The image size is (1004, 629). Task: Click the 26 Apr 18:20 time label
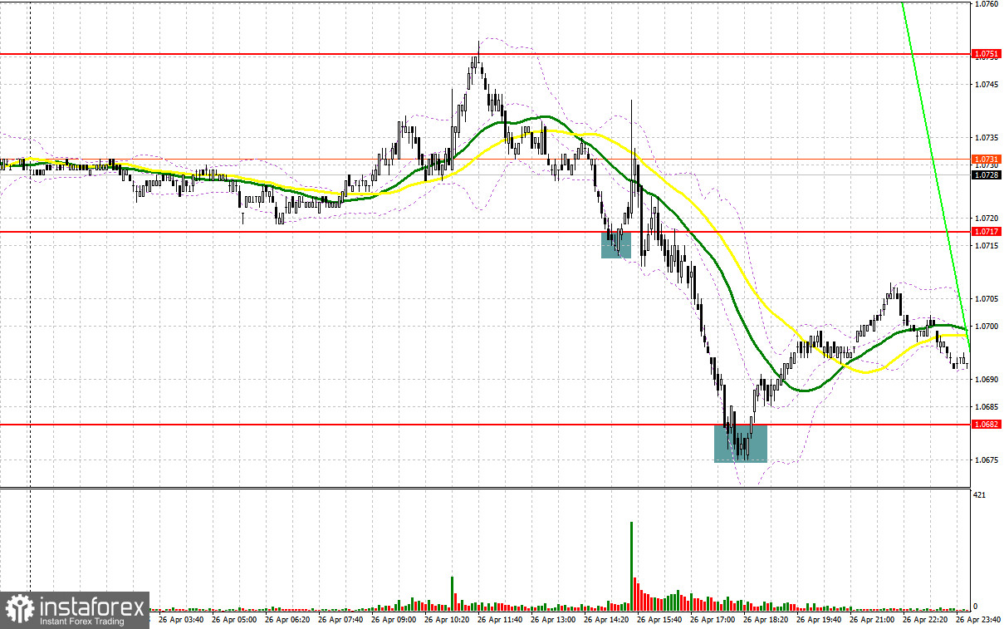click(x=767, y=619)
